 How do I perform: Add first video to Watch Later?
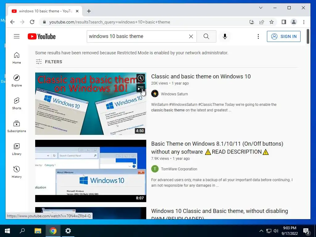[x=141, y=78]
